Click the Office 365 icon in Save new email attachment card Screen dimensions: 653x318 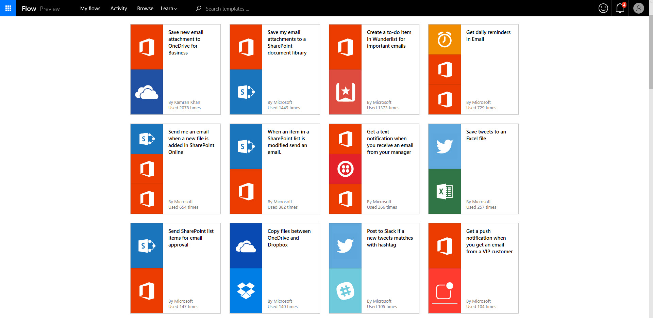(x=147, y=47)
